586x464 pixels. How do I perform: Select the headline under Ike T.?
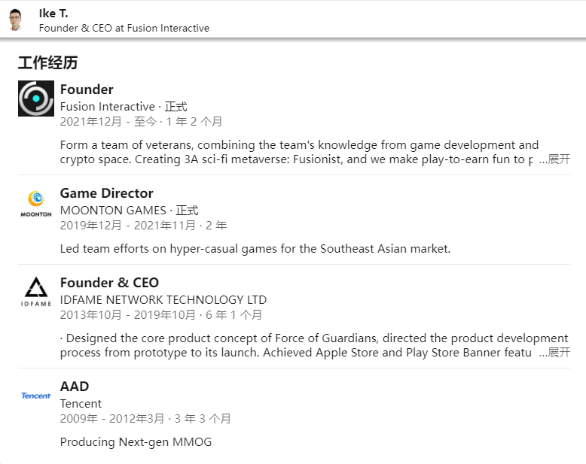(124, 28)
